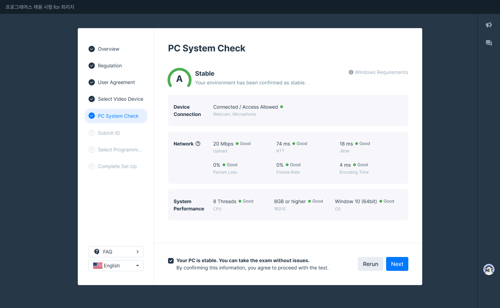Click the Rerun button
The height and width of the screenshot is (308, 500).
[x=370, y=264]
